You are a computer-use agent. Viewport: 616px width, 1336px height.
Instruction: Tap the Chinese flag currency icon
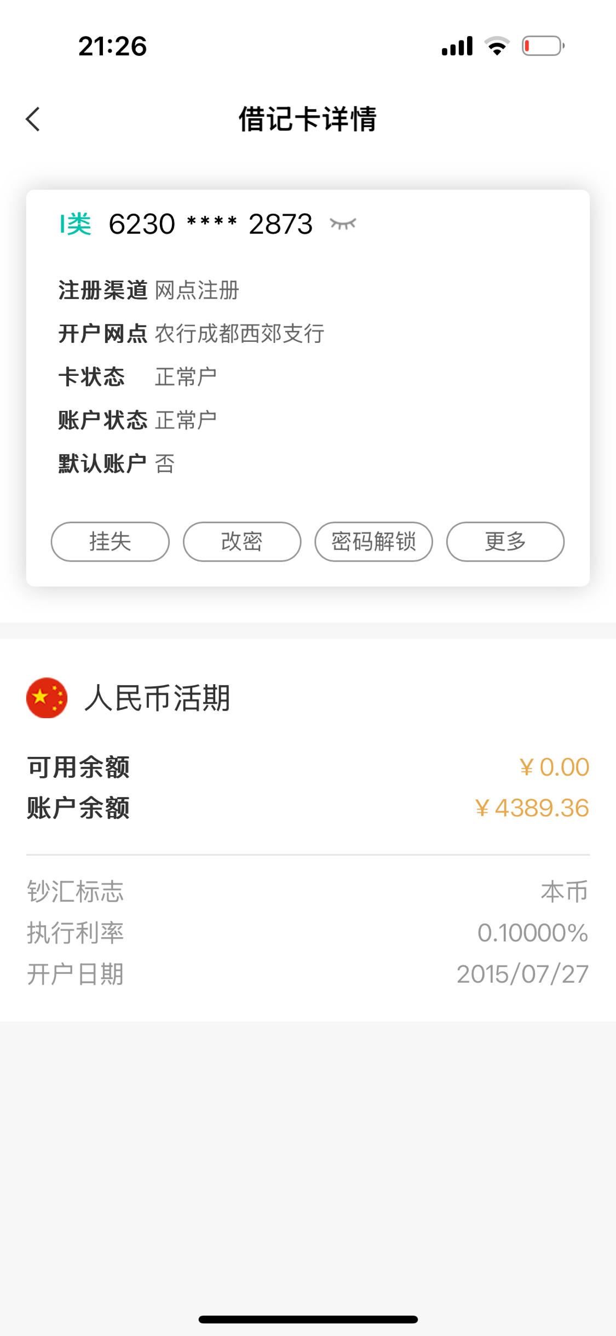(47, 698)
